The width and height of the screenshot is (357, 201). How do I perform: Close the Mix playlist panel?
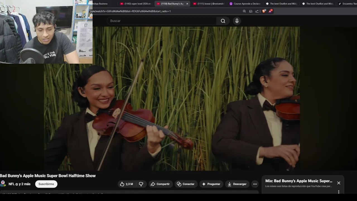[x=339, y=183]
